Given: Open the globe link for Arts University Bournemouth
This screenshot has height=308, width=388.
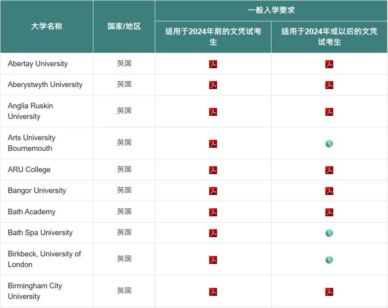Looking at the screenshot, I should point(329,143).
